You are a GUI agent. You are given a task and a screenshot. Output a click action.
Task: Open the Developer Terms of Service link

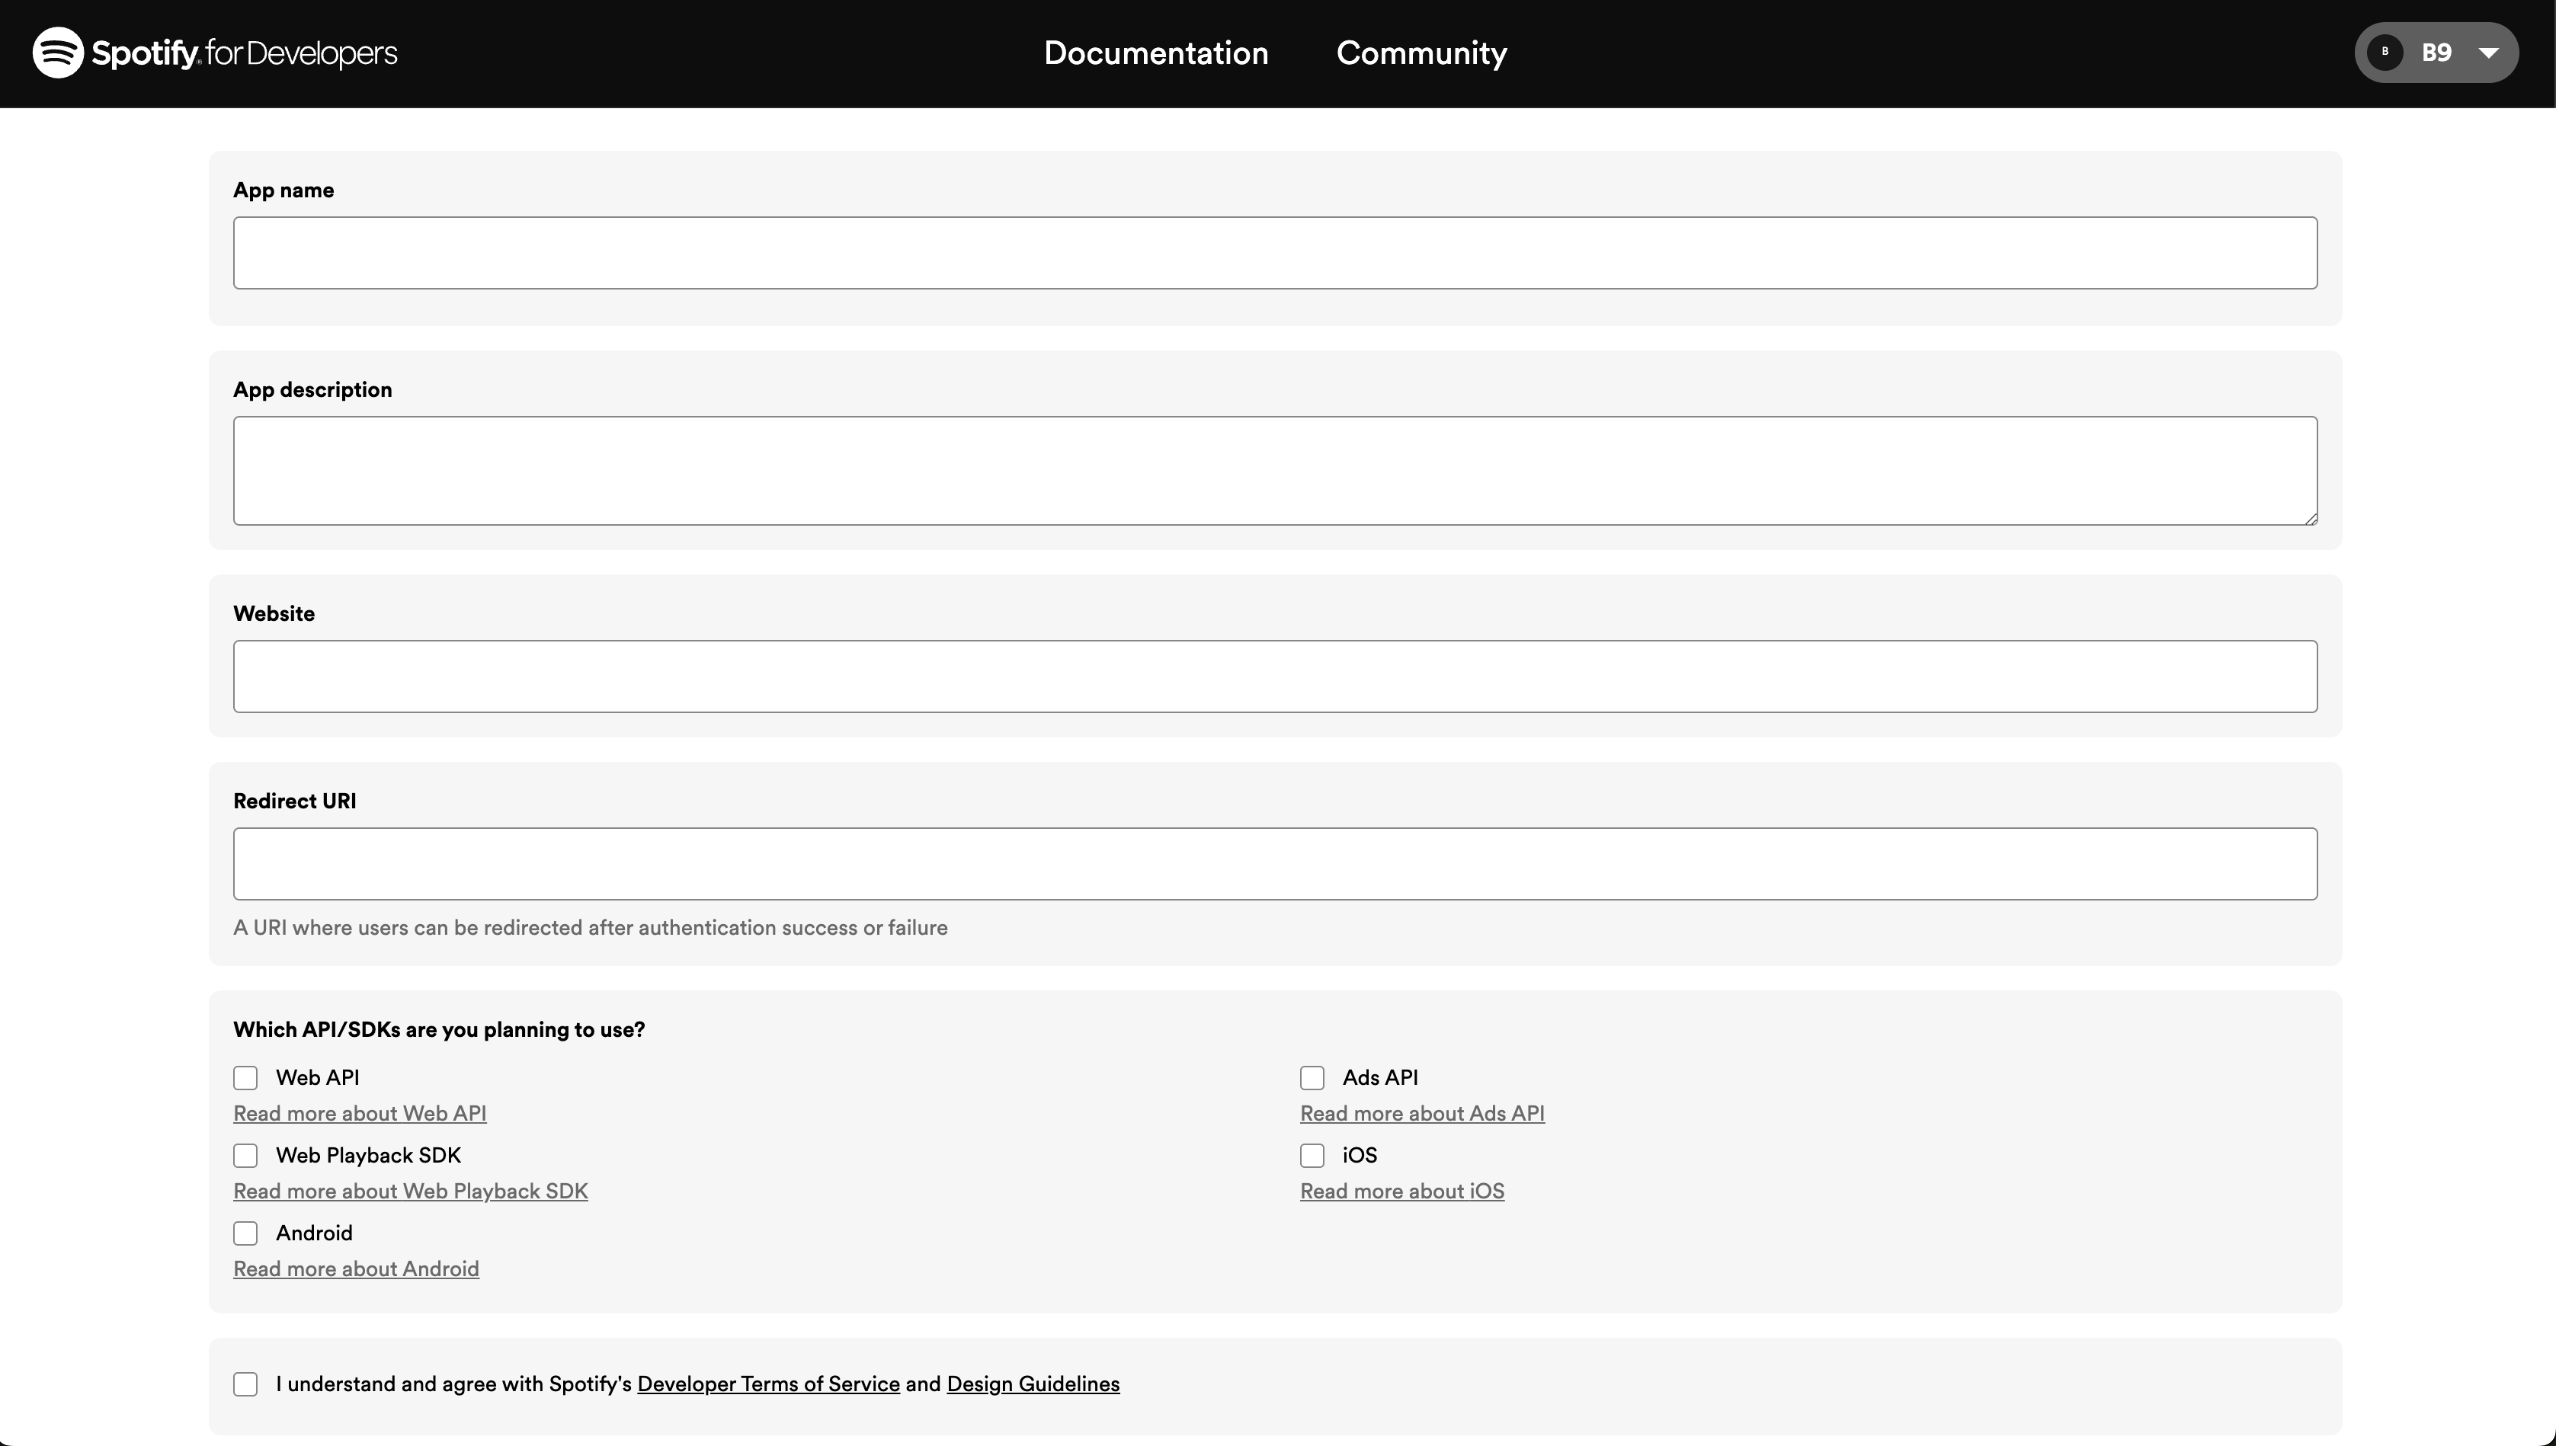click(767, 1383)
